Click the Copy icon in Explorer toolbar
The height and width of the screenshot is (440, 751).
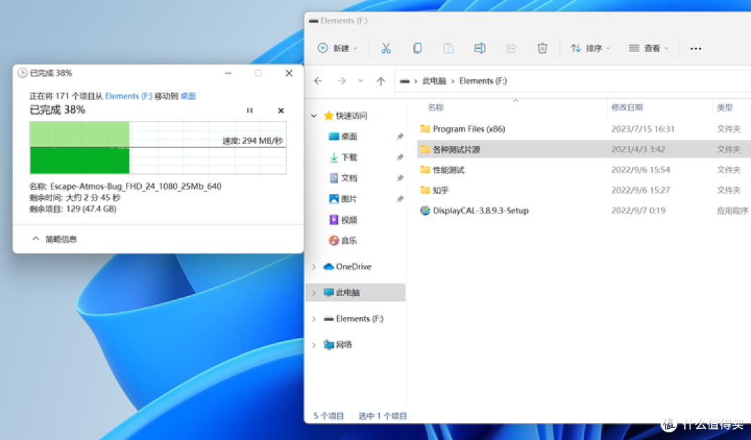tap(417, 49)
